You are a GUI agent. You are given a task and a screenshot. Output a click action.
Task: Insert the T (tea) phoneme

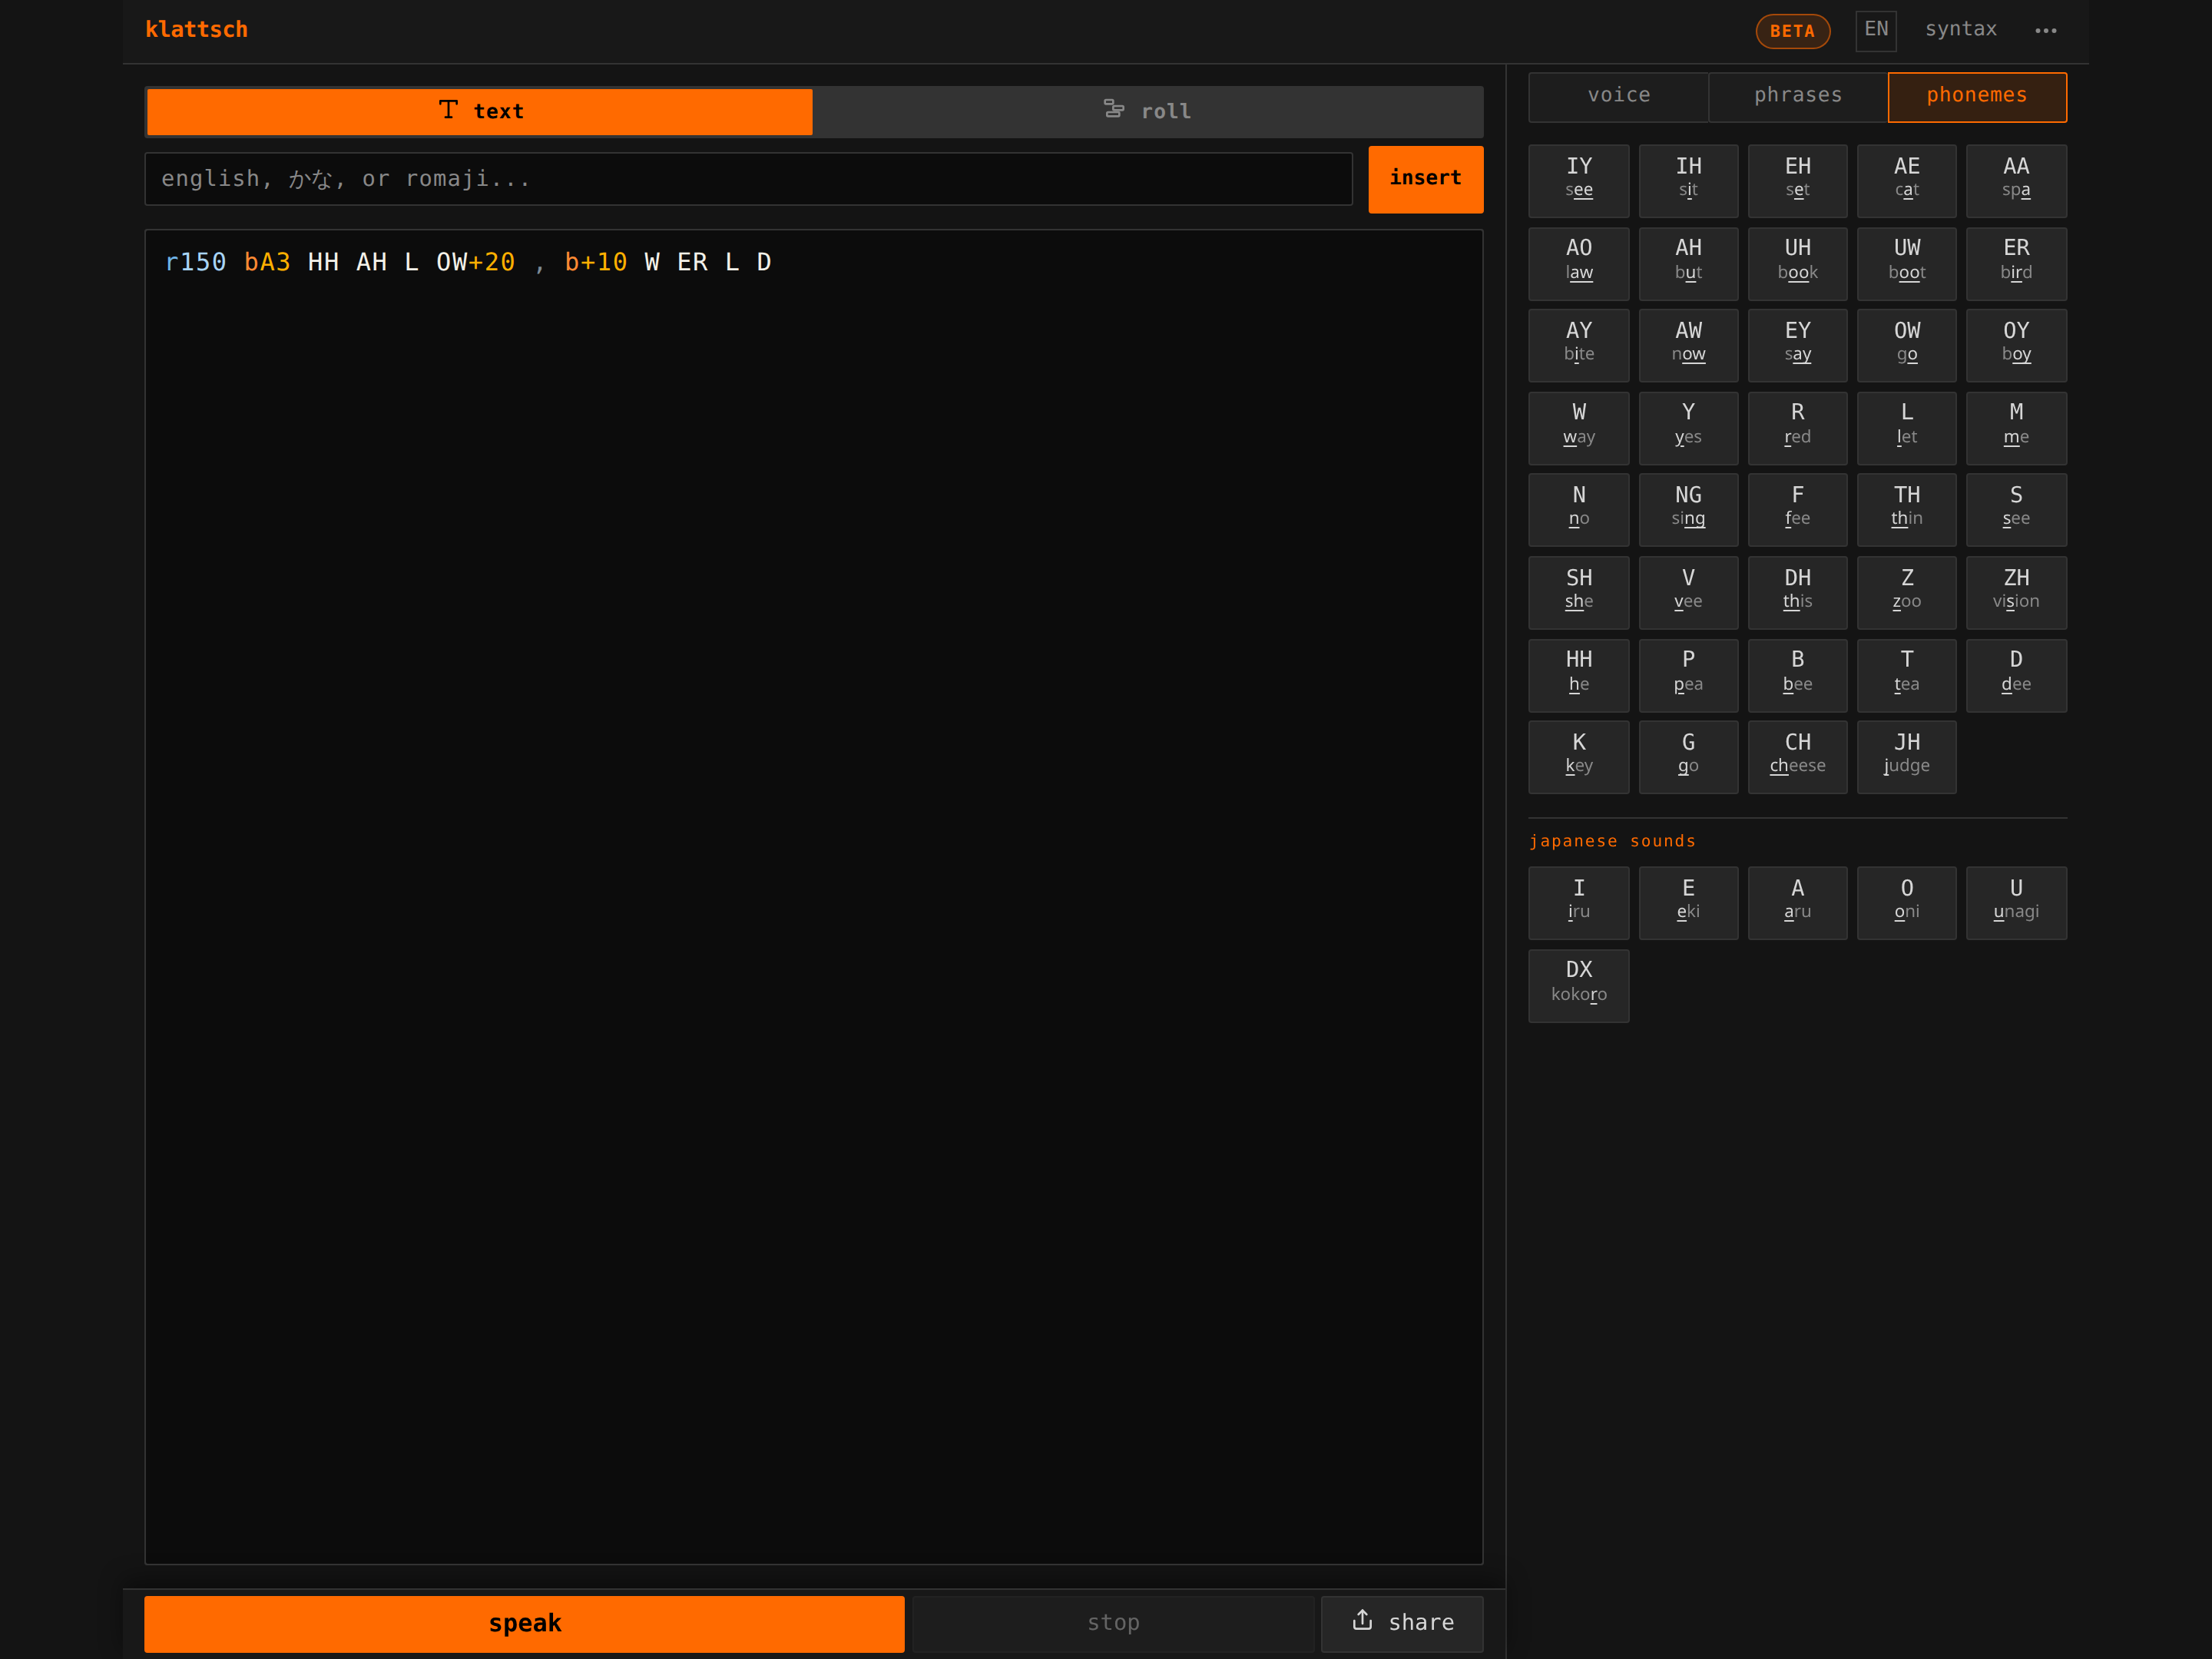[1906, 675]
